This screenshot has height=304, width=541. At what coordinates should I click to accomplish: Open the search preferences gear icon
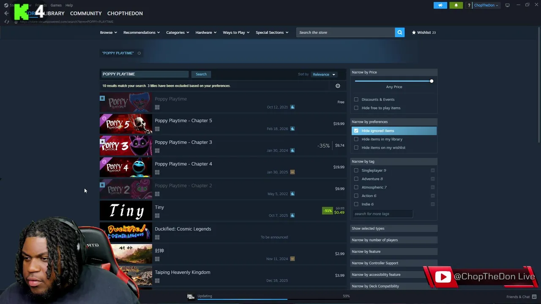tap(338, 86)
